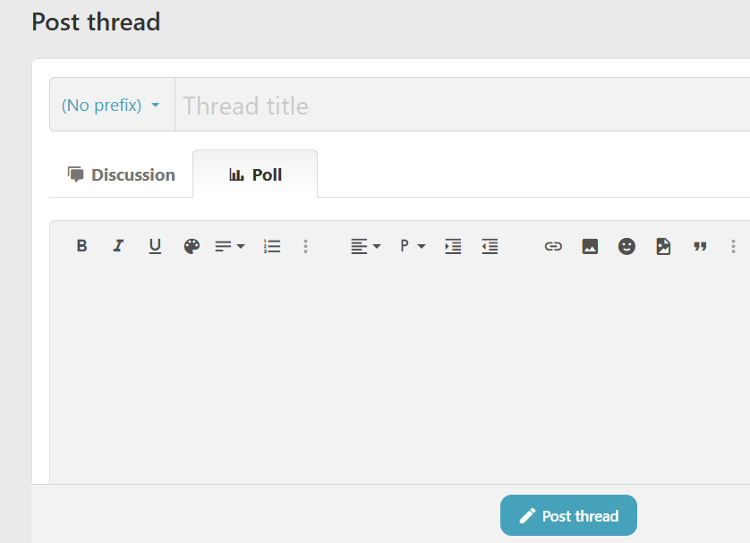The image size is (750, 543).
Task: Insert a quote block
Action: tap(700, 246)
